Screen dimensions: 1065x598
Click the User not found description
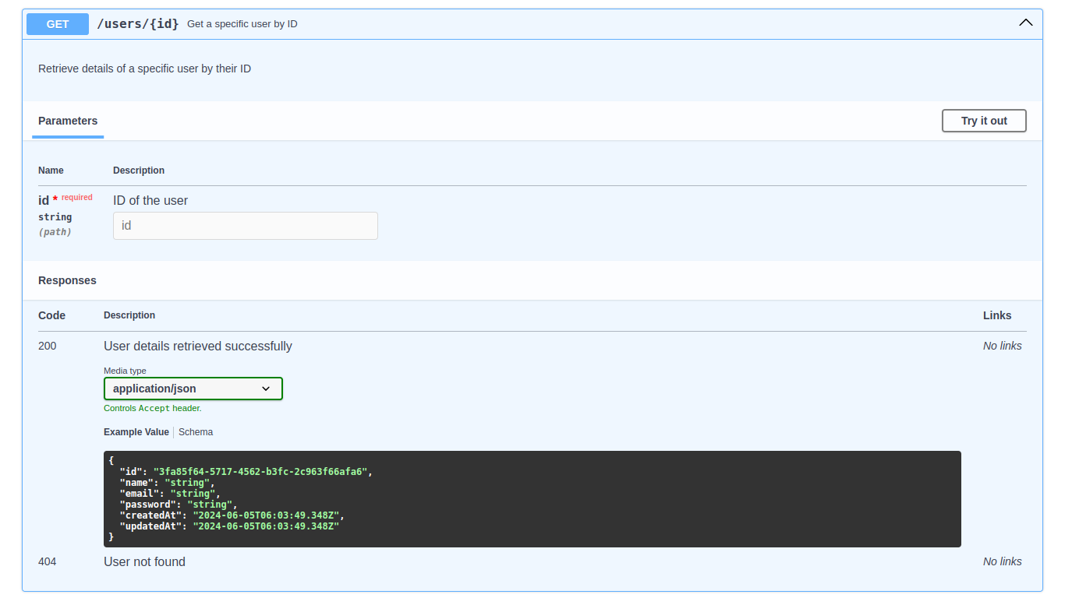coord(144,561)
